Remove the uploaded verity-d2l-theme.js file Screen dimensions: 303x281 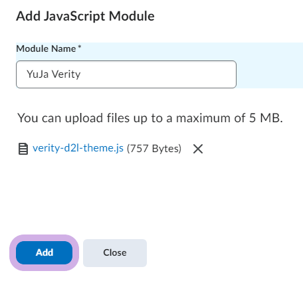pos(198,149)
